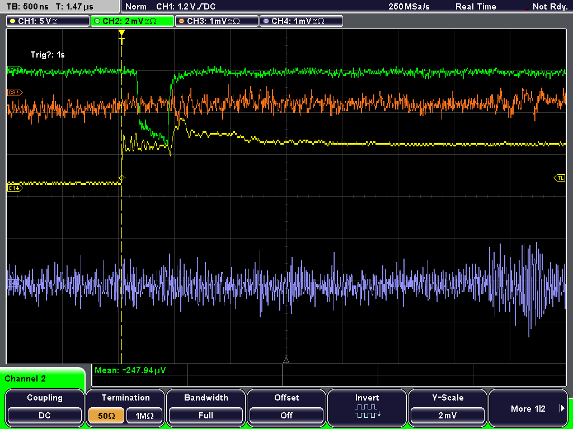This screenshot has width=573, height=429.
Task: Go to More 1|2 menu page
Action: coord(528,408)
